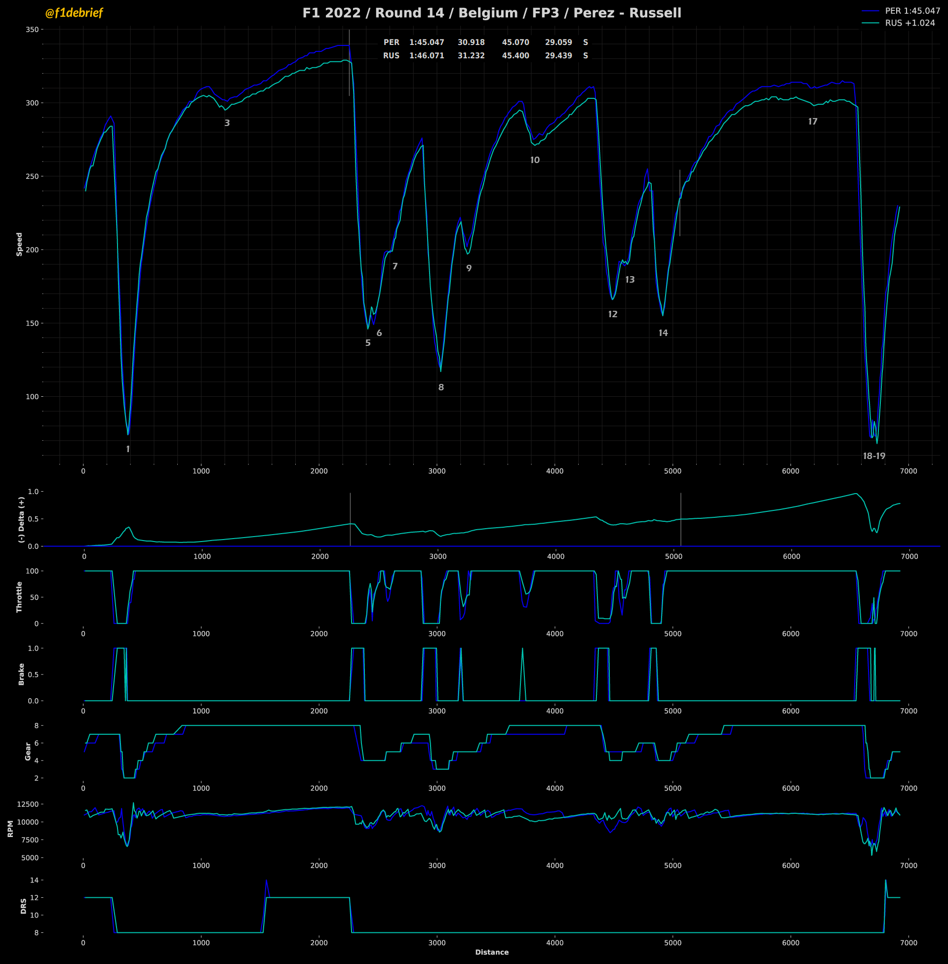Click the turn 10 corner label
Viewport: 948px width, 964px height.
pyautogui.click(x=535, y=160)
